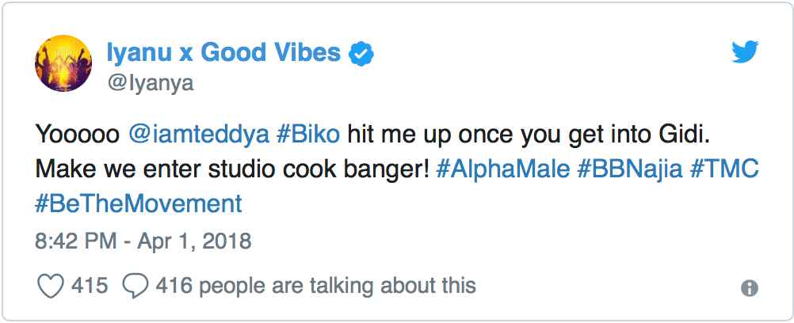Open the Iyanu x Good Vibes display name

pyautogui.click(x=223, y=53)
